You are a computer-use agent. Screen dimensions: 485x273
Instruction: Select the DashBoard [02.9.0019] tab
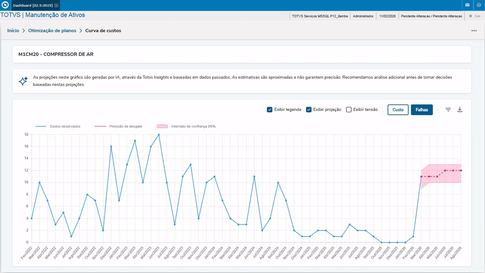point(33,5)
